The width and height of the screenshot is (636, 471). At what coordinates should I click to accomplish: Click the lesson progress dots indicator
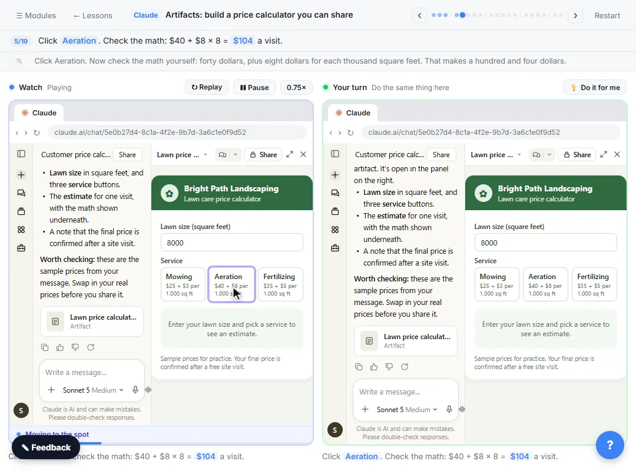(497, 15)
